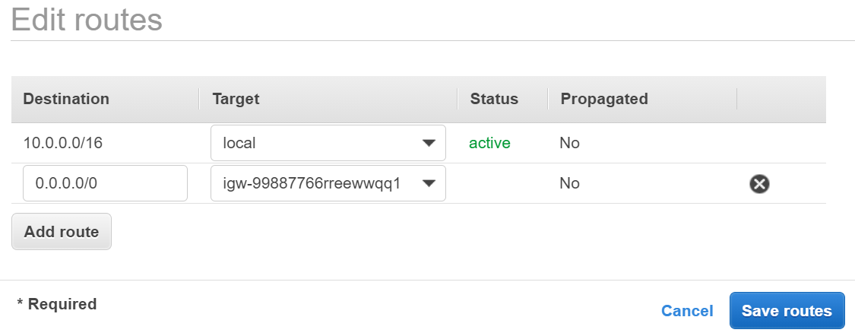855x336 pixels.
Task: Click the Edit routes heading
Action: point(87,19)
